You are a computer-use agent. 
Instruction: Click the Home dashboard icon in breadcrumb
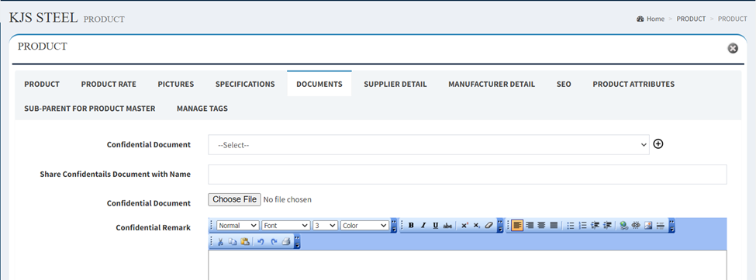tap(640, 19)
